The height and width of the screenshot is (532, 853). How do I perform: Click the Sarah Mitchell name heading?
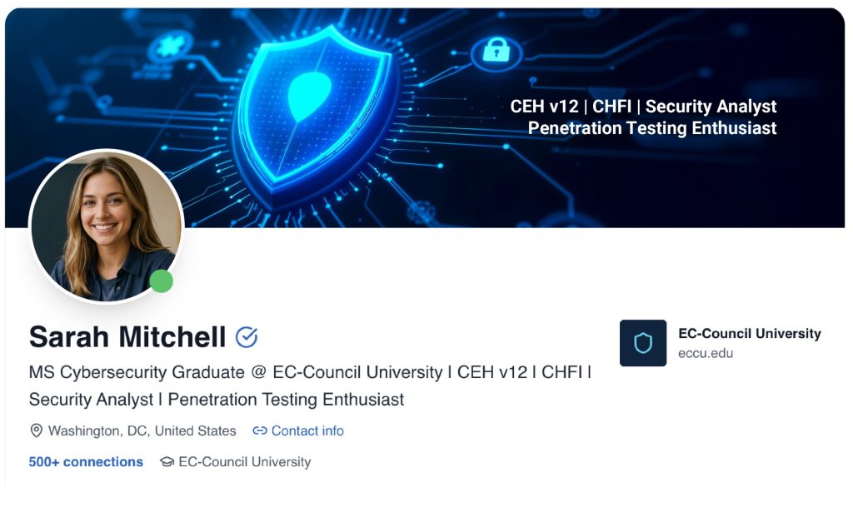click(x=127, y=337)
